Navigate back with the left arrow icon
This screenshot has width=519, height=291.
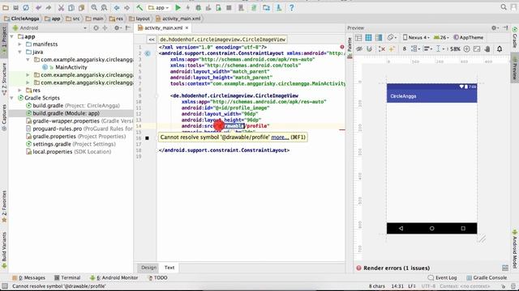117,7
